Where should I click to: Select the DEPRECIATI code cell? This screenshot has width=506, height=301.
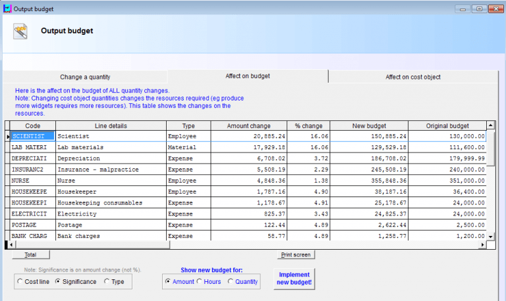click(32, 158)
